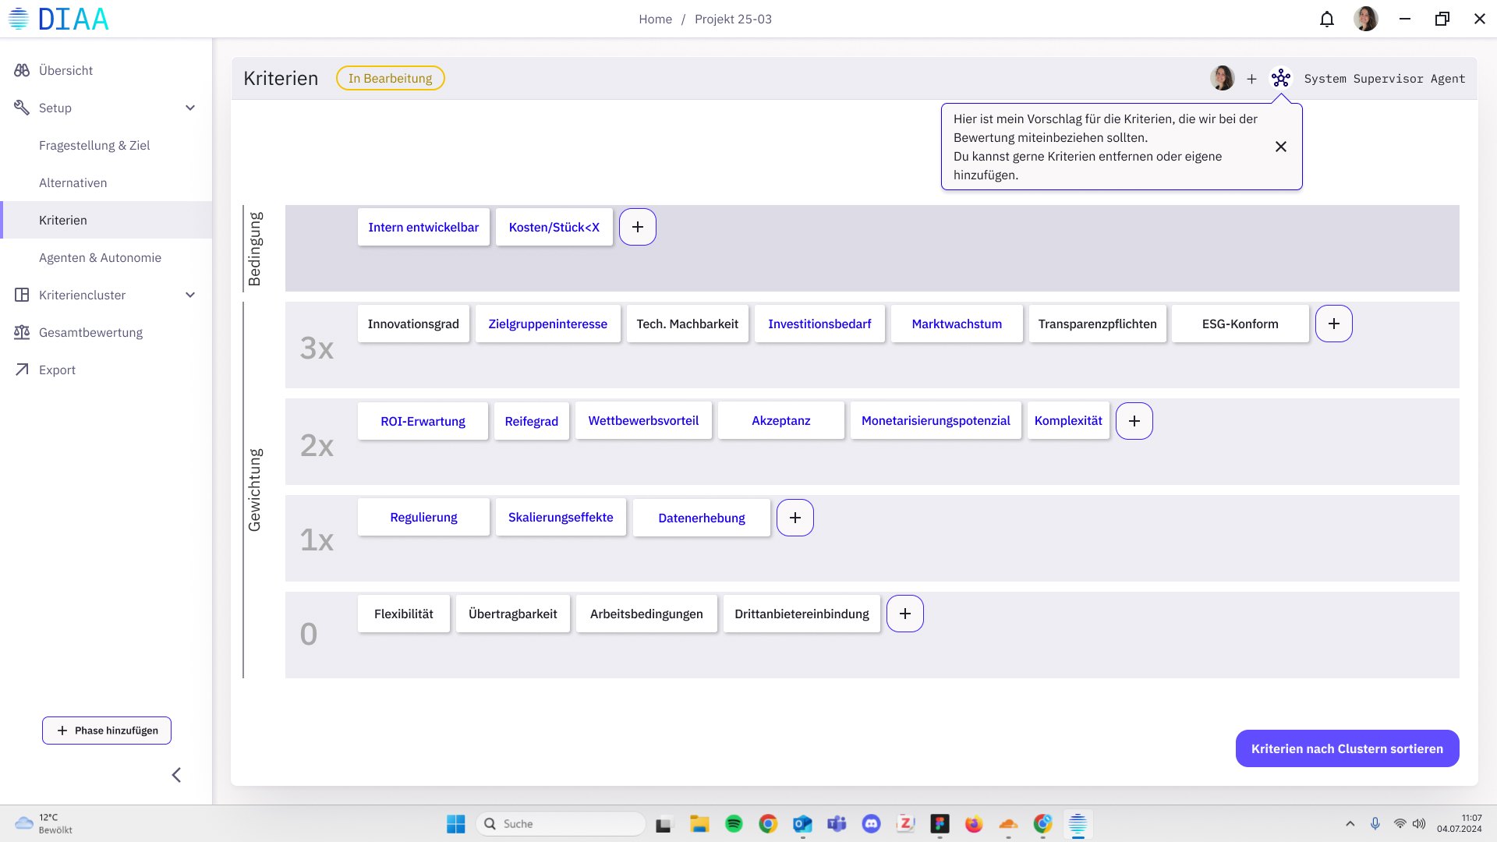Add a criterion to the 3x weighting row
Screen dimensions: 1497x842
point(1333,324)
